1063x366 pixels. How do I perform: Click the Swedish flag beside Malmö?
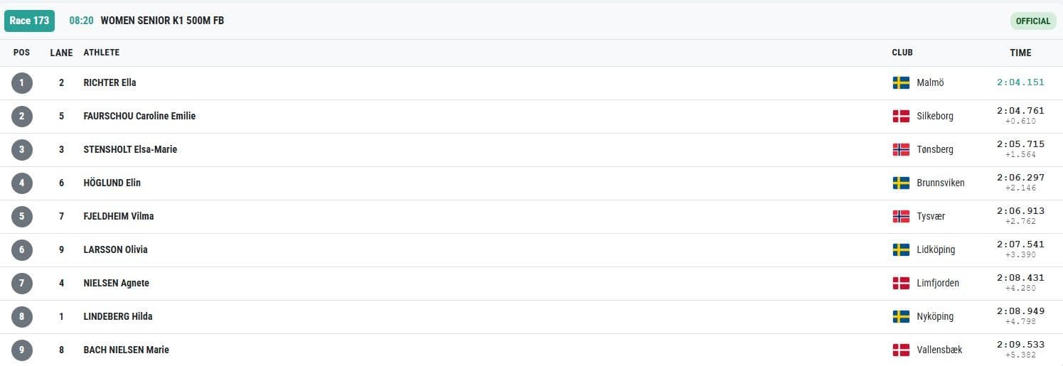(901, 82)
